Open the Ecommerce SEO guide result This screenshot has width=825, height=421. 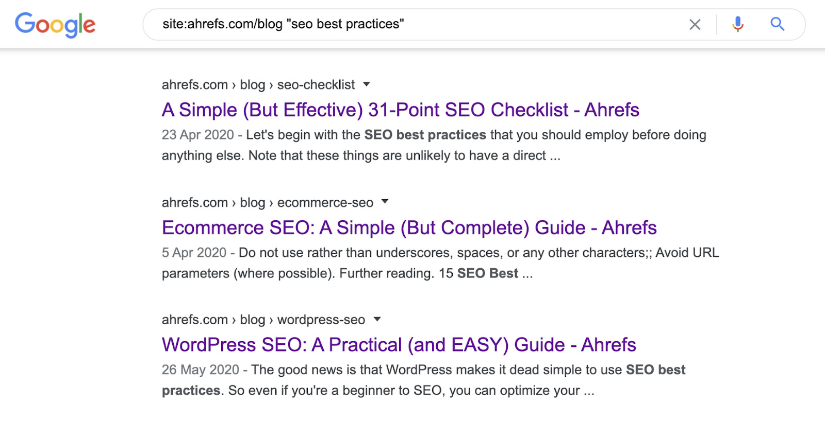[x=409, y=227]
